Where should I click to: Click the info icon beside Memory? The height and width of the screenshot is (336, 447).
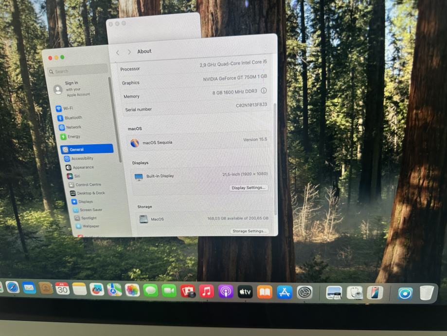pyautogui.click(x=264, y=91)
